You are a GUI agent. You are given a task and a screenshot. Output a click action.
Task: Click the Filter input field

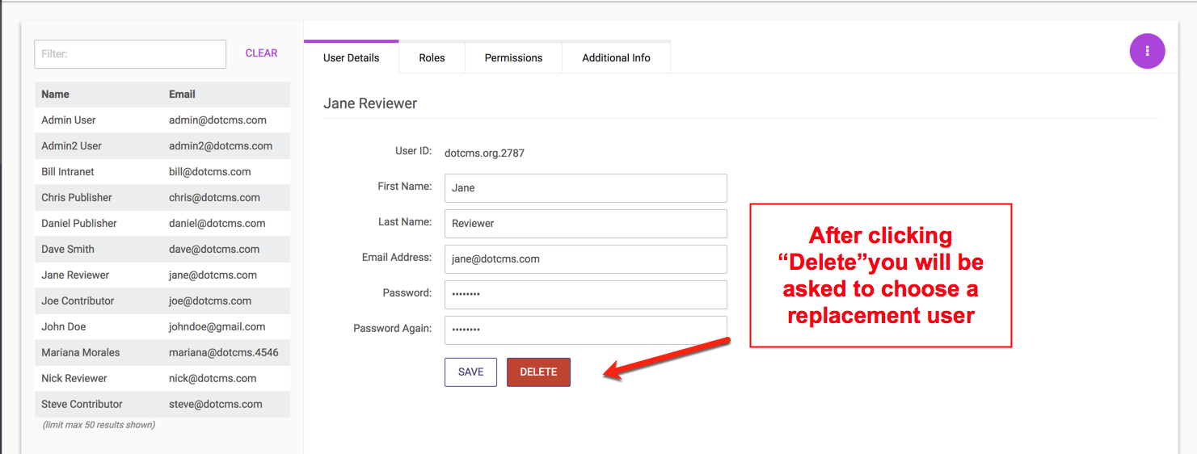point(130,54)
